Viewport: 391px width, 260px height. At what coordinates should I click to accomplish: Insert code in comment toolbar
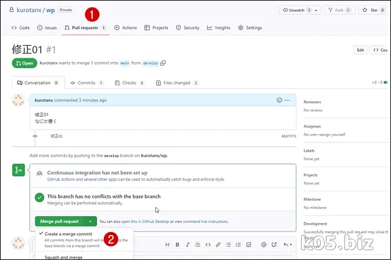(208, 245)
